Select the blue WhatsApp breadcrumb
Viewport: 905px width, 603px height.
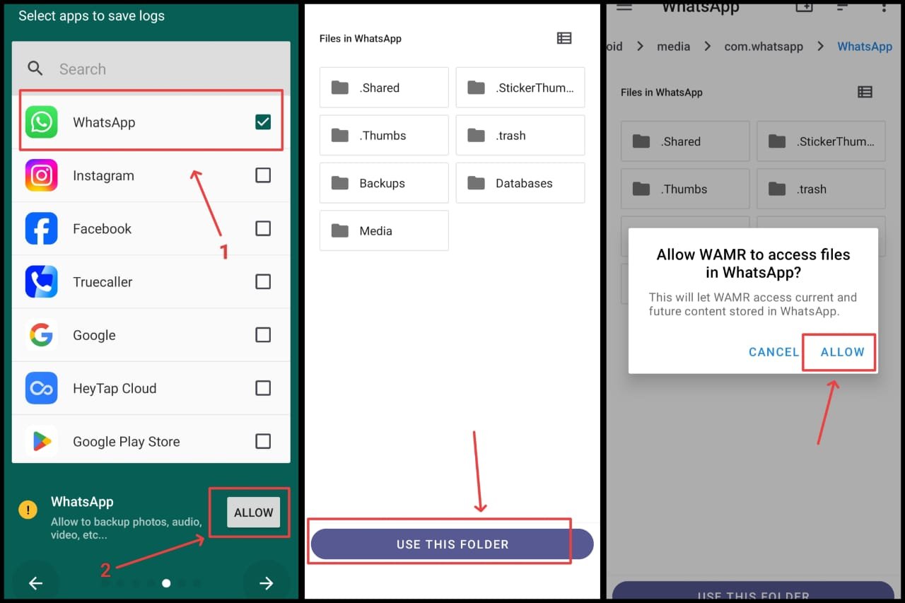click(865, 46)
